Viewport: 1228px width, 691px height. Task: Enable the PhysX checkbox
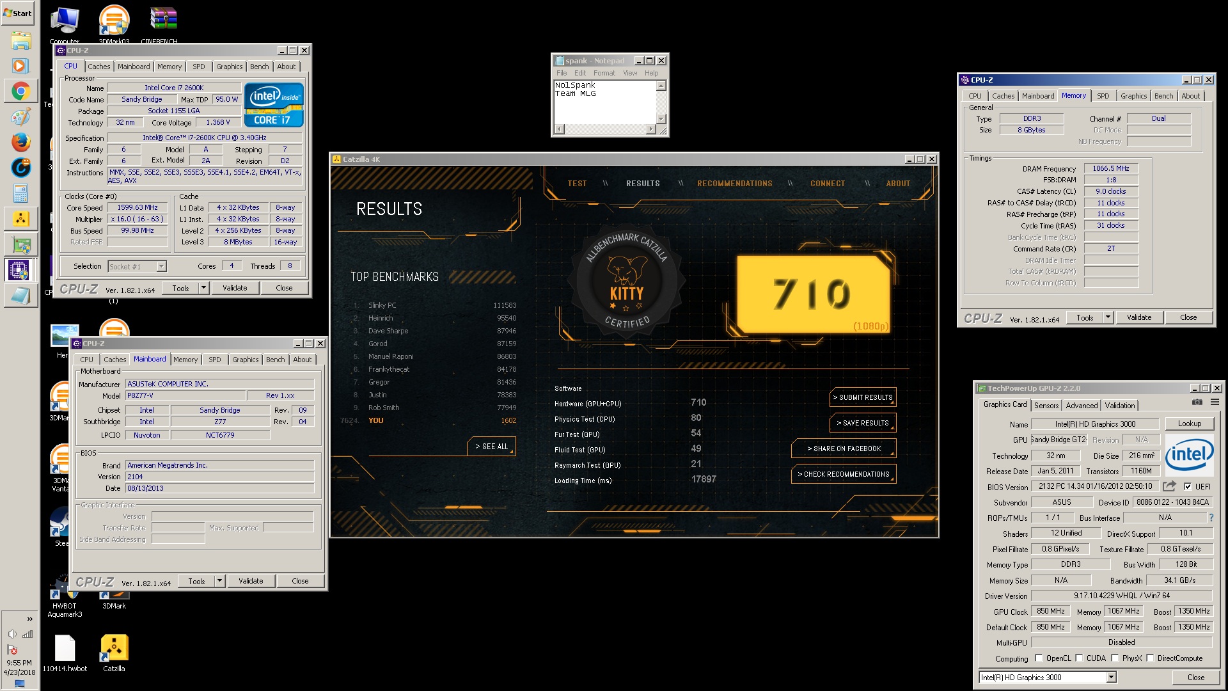pyautogui.click(x=1115, y=658)
